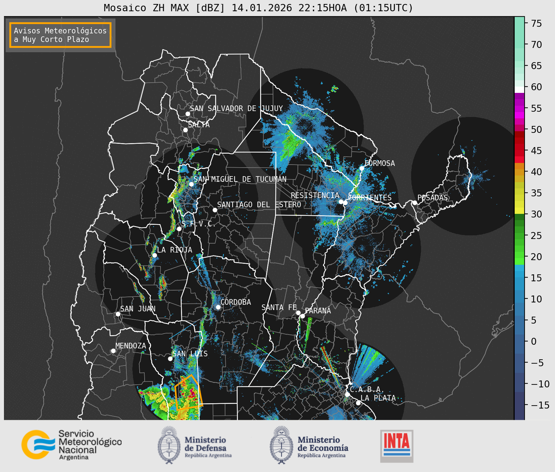Click the 'CÓRDOBA' map label

[236, 302]
